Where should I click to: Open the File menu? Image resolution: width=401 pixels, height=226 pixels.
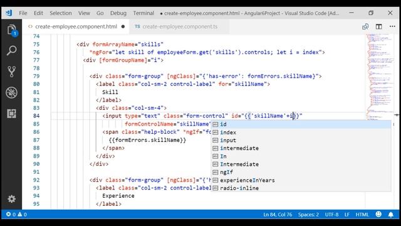tap(23, 13)
